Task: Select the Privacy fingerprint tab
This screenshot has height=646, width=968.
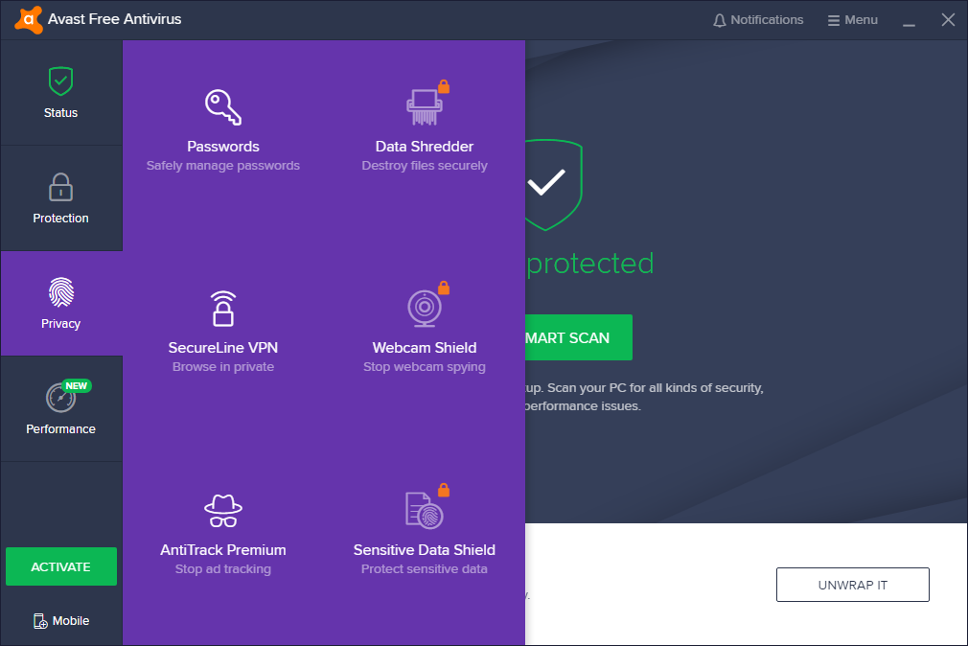Action: point(61,303)
